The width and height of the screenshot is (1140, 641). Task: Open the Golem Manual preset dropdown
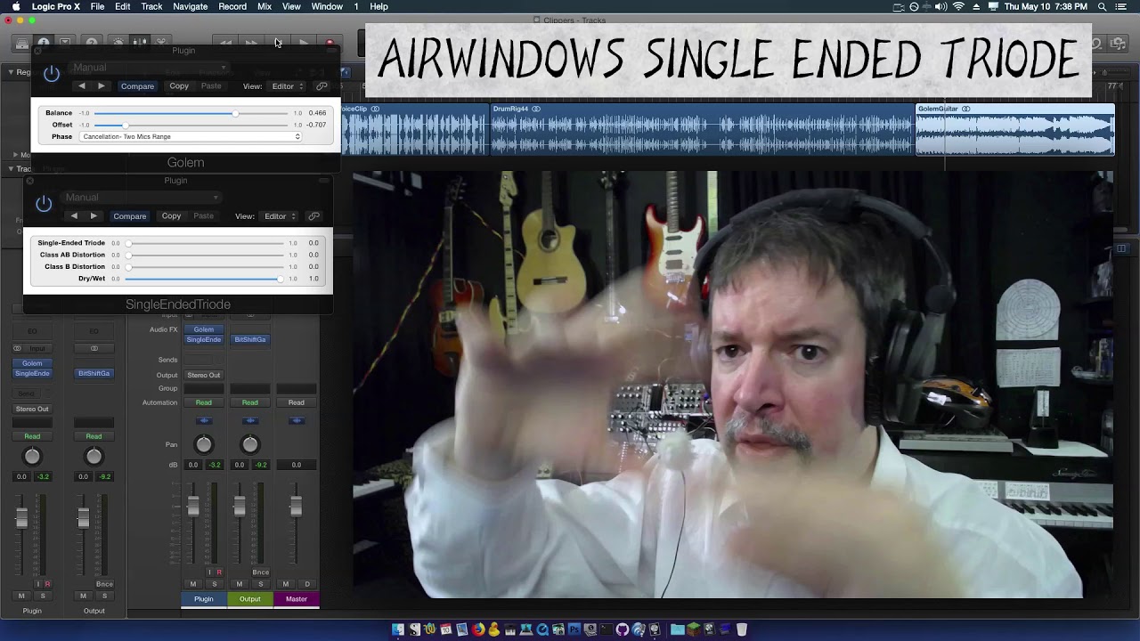[x=149, y=68]
